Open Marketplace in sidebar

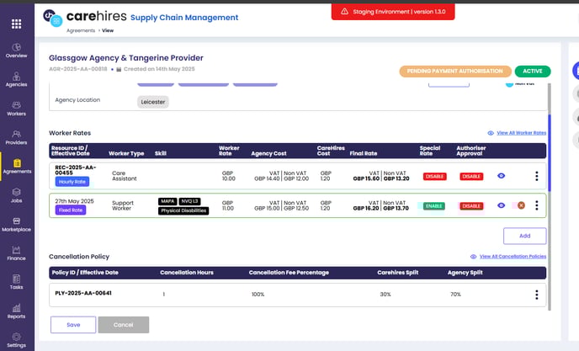(16, 224)
